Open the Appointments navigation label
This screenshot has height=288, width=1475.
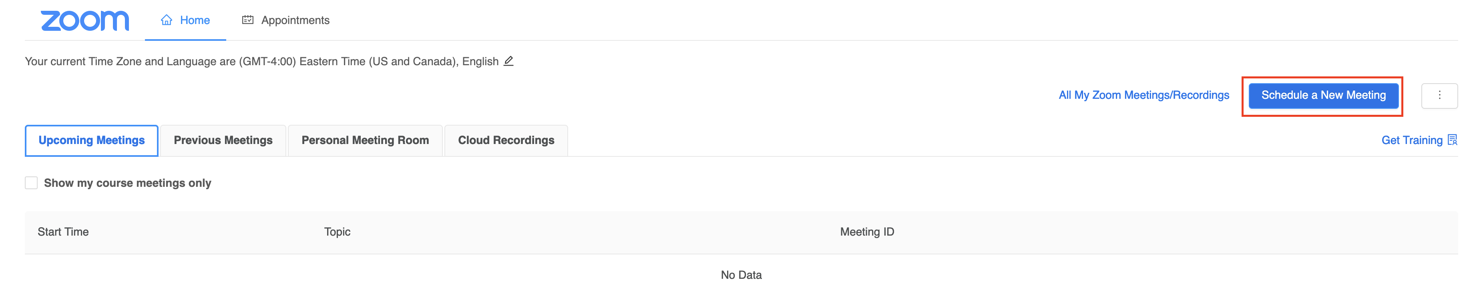(295, 20)
